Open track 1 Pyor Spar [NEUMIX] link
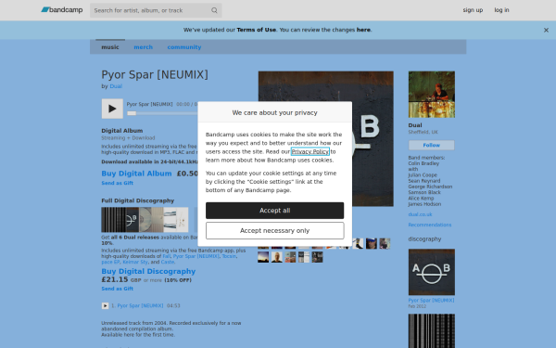 tap(140, 305)
